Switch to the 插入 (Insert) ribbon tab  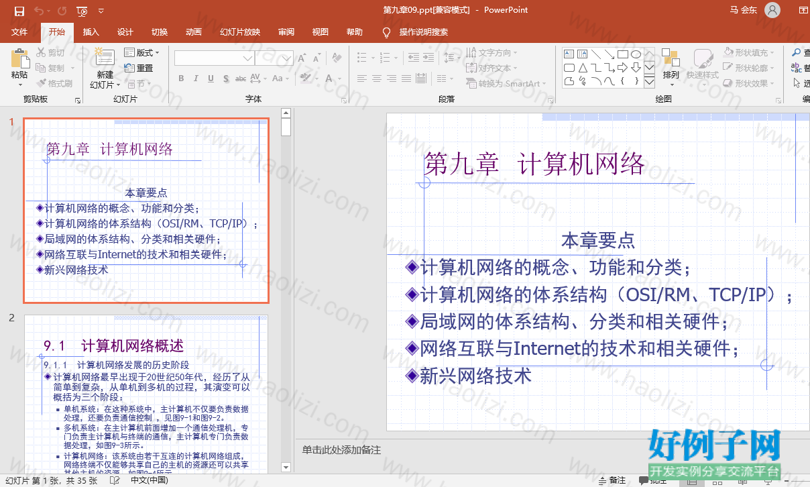coord(91,32)
